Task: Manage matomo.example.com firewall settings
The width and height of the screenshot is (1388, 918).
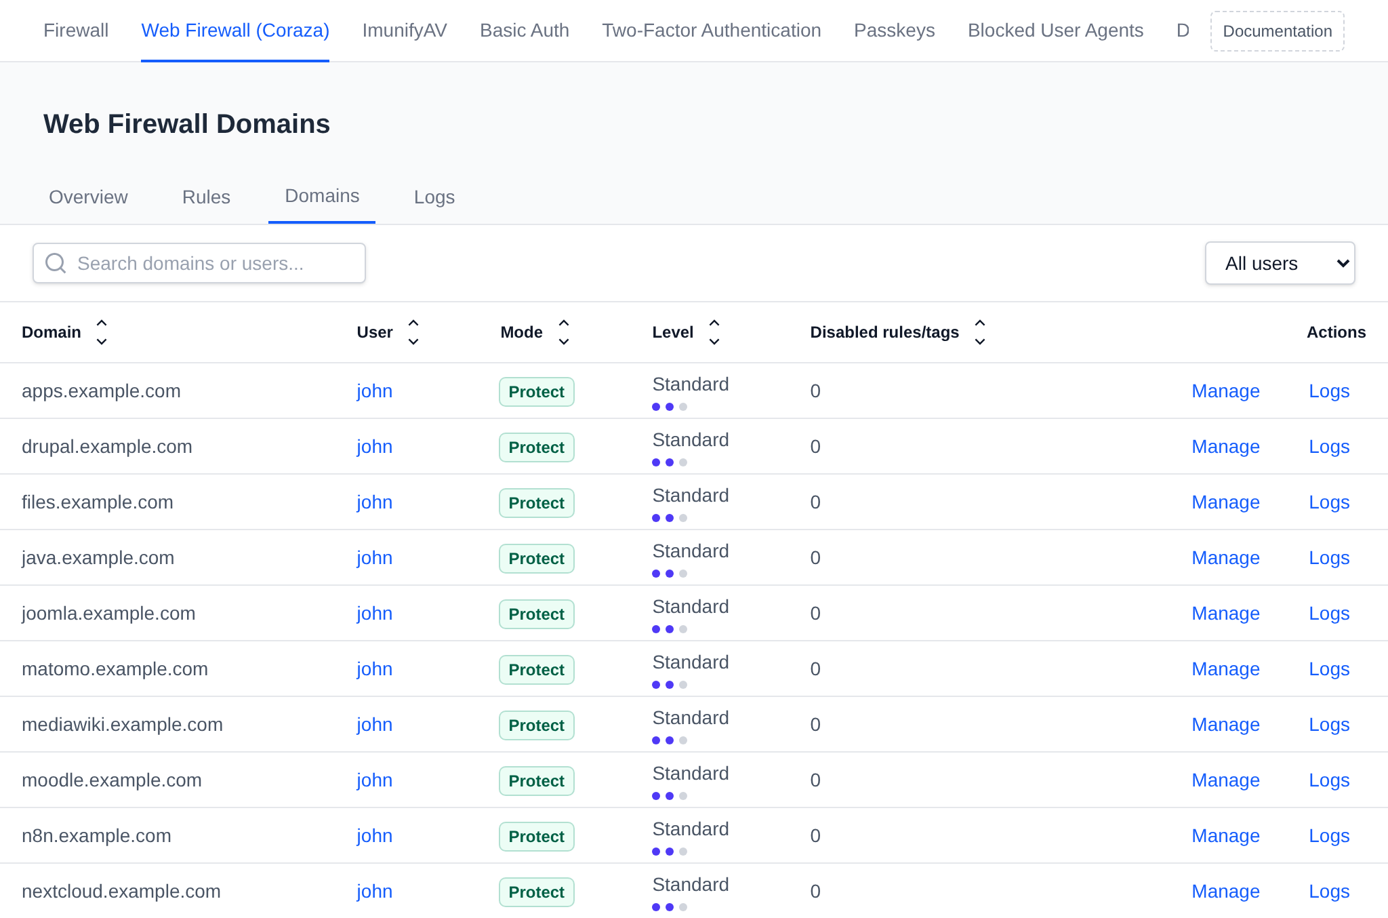Action: tap(1225, 669)
